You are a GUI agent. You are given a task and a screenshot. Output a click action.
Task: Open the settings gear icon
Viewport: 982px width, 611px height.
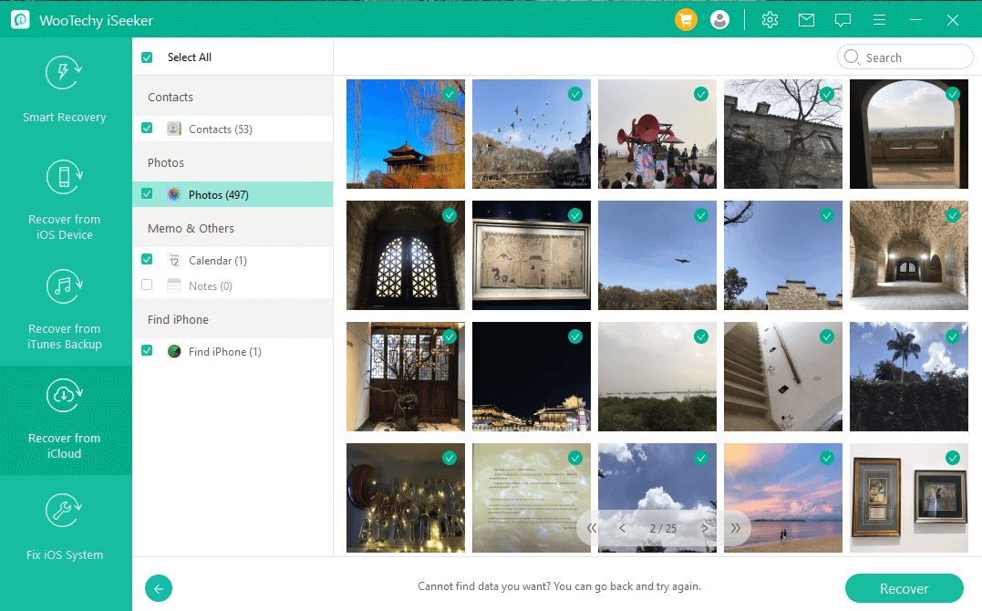click(770, 19)
